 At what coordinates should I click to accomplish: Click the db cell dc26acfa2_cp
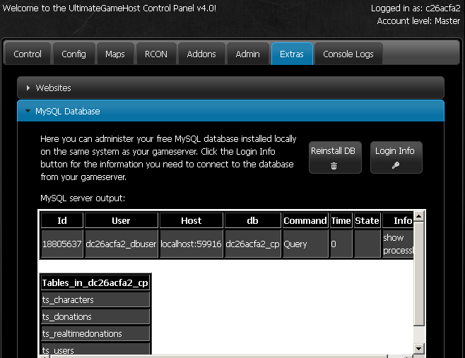252,244
